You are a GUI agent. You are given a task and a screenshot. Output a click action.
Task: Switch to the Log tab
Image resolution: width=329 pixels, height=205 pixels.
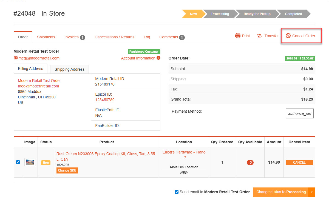click(x=147, y=37)
